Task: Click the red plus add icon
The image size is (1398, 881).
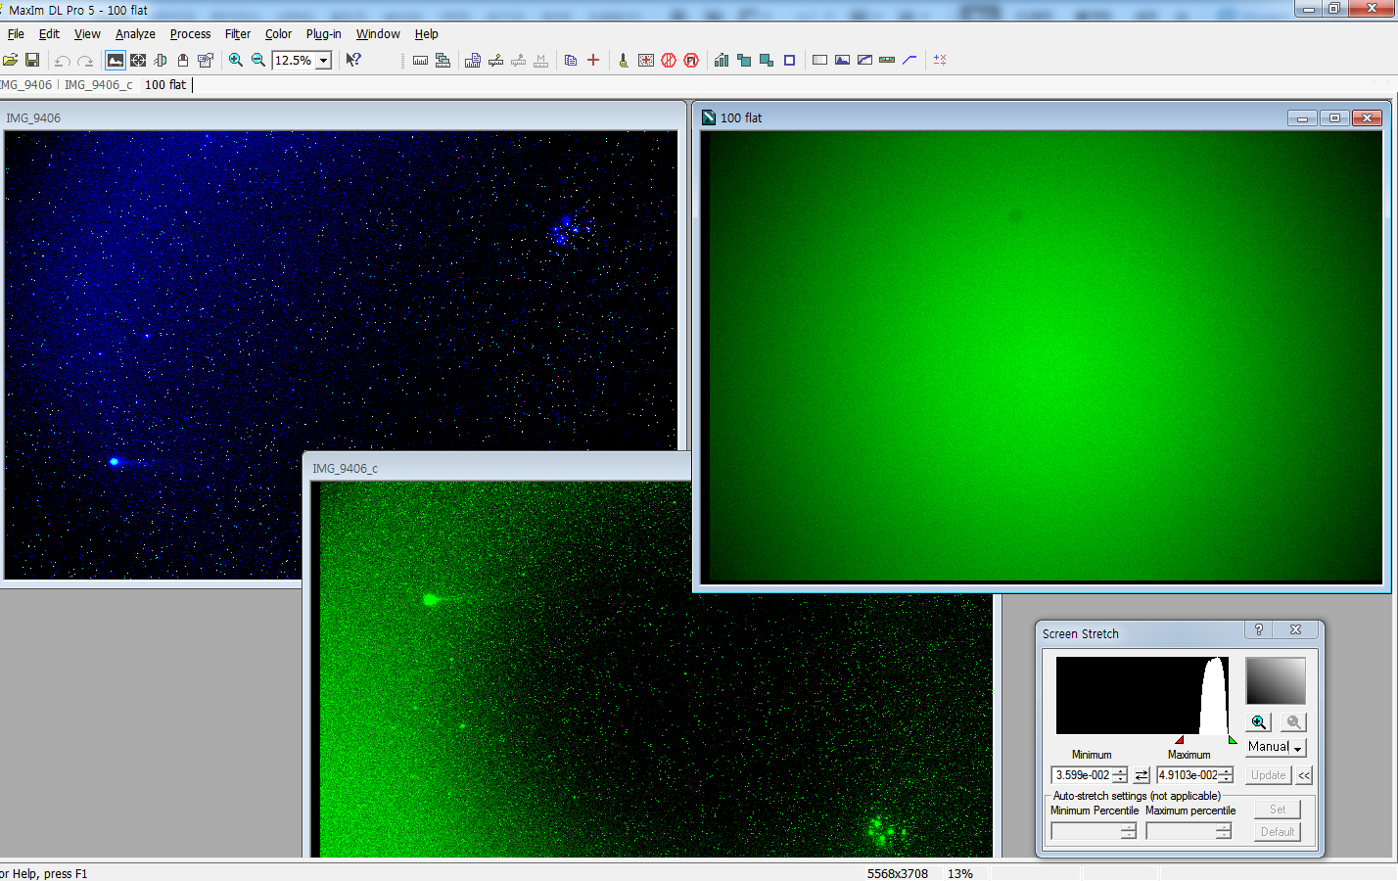Action: pyautogui.click(x=593, y=60)
